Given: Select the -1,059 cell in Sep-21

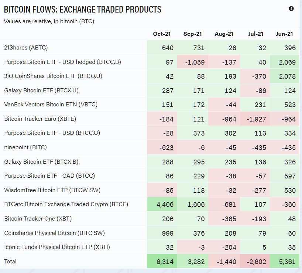Looking at the screenshot, I should (x=193, y=62).
